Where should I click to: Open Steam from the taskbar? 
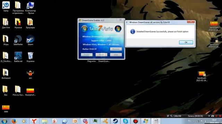coord(116,121)
